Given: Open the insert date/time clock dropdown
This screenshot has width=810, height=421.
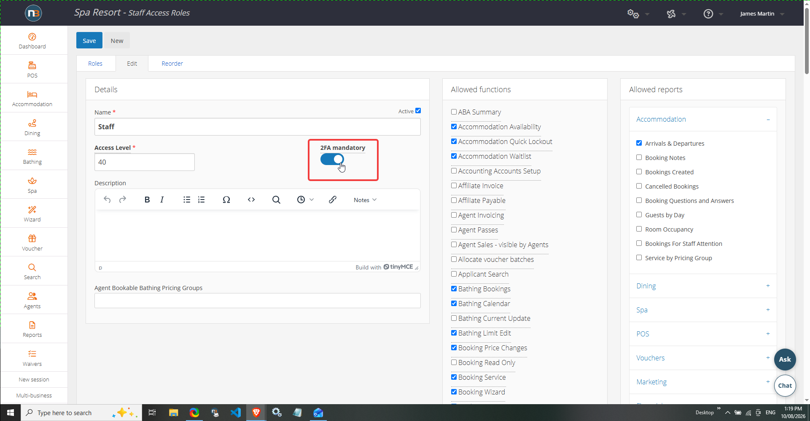Looking at the screenshot, I should tap(305, 200).
